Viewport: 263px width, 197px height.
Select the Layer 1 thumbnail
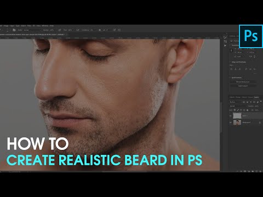click(x=237, y=115)
